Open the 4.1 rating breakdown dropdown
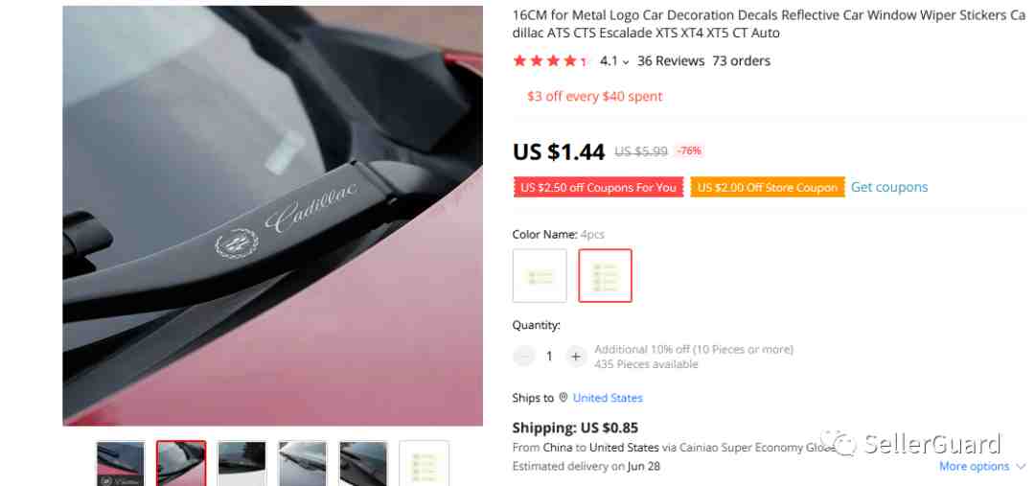This screenshot has width=1035, height=486. point(614,61)
